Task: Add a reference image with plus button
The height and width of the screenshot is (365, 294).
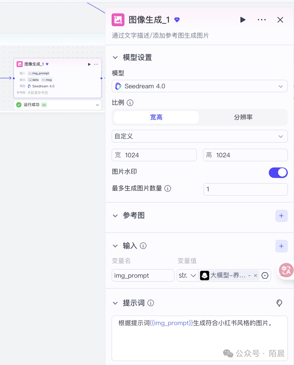Action: coord(282,216)
